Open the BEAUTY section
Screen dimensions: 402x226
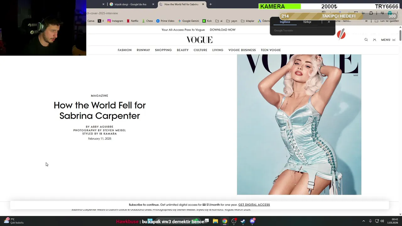tap(183, 50)
